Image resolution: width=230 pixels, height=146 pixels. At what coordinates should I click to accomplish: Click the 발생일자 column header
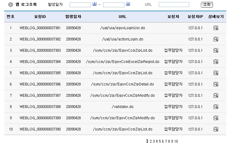click(x=73, y=16)
